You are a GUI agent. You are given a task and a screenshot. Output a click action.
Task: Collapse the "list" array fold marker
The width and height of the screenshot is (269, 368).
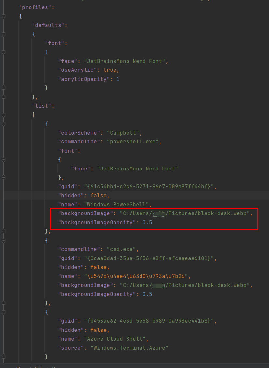point(3,115)
